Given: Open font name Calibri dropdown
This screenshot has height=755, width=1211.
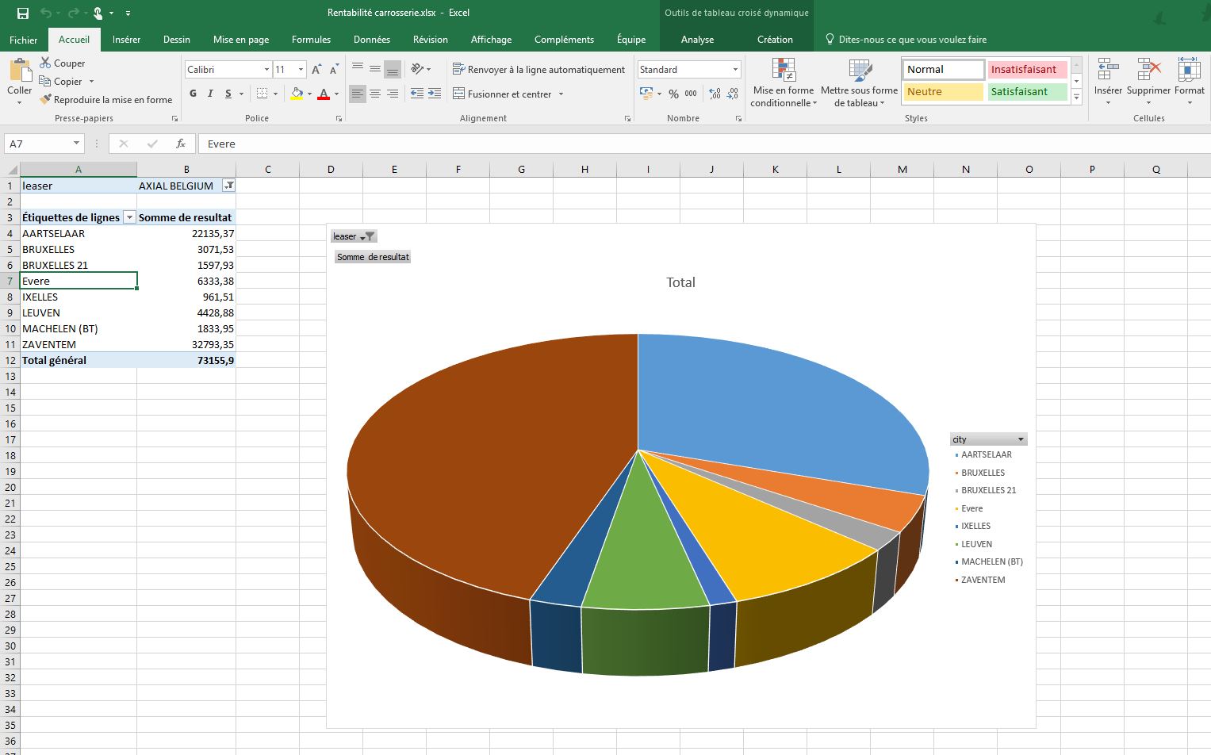Looking at the screenshot, I should 266,70.
